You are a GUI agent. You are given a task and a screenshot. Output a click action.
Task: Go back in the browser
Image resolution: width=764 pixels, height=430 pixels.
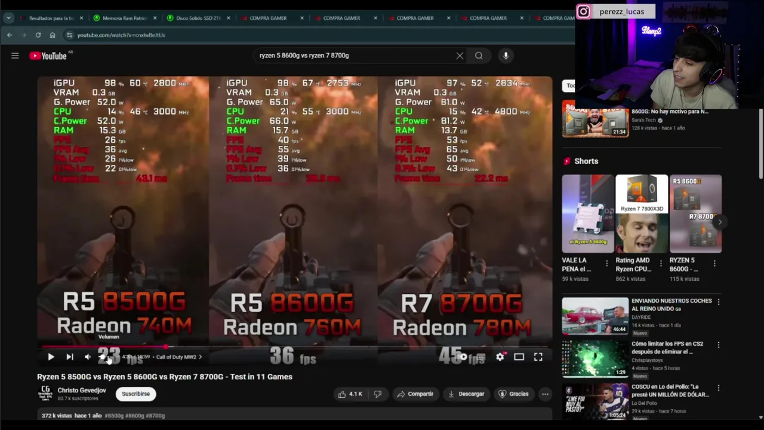tap(10, 35)
